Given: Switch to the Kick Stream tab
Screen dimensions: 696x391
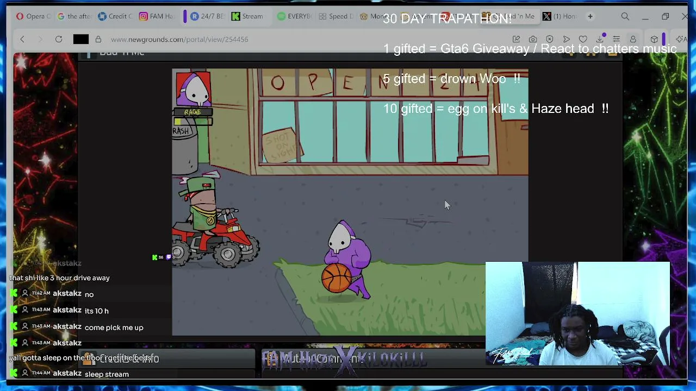Looking at the screenshot, I should tap(248, 16).
